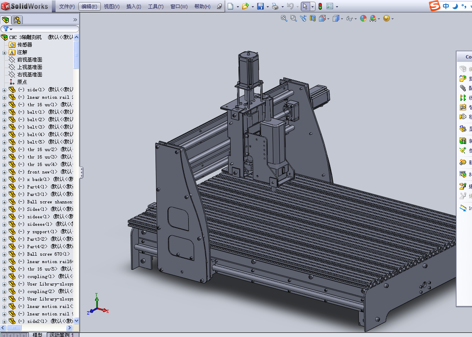Click the New document icon

click(x=231, y=6)
